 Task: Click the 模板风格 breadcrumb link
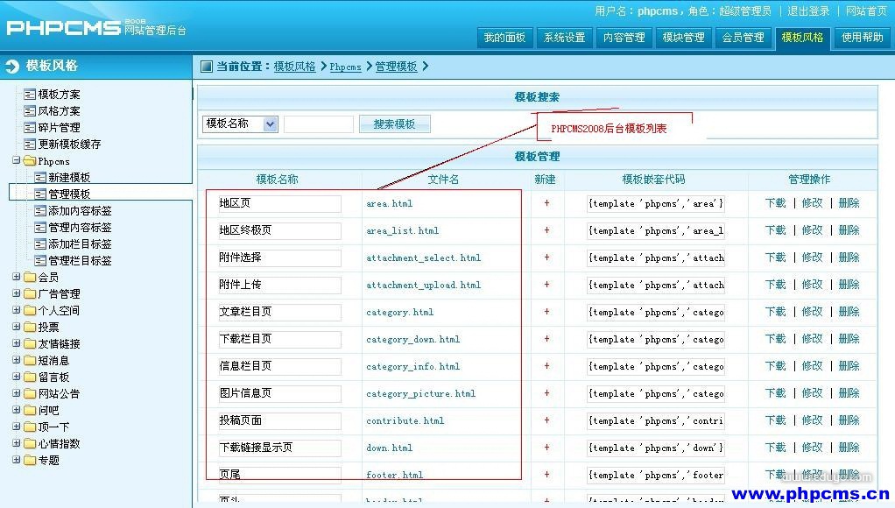[x=294, y=67]
